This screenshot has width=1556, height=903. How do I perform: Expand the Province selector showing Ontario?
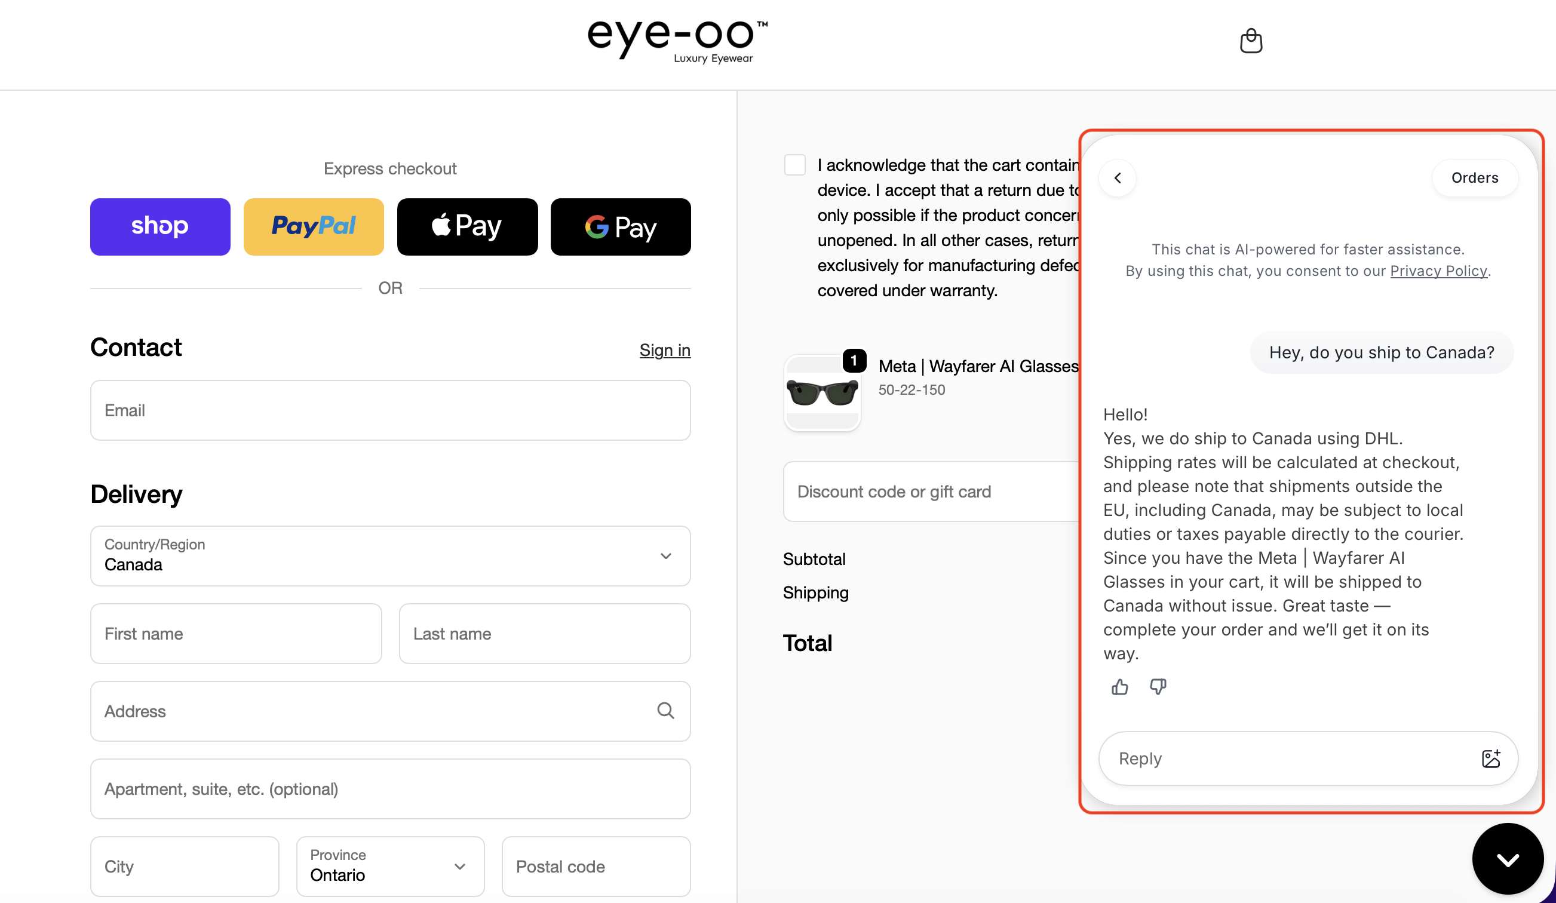tap(459, 866)
